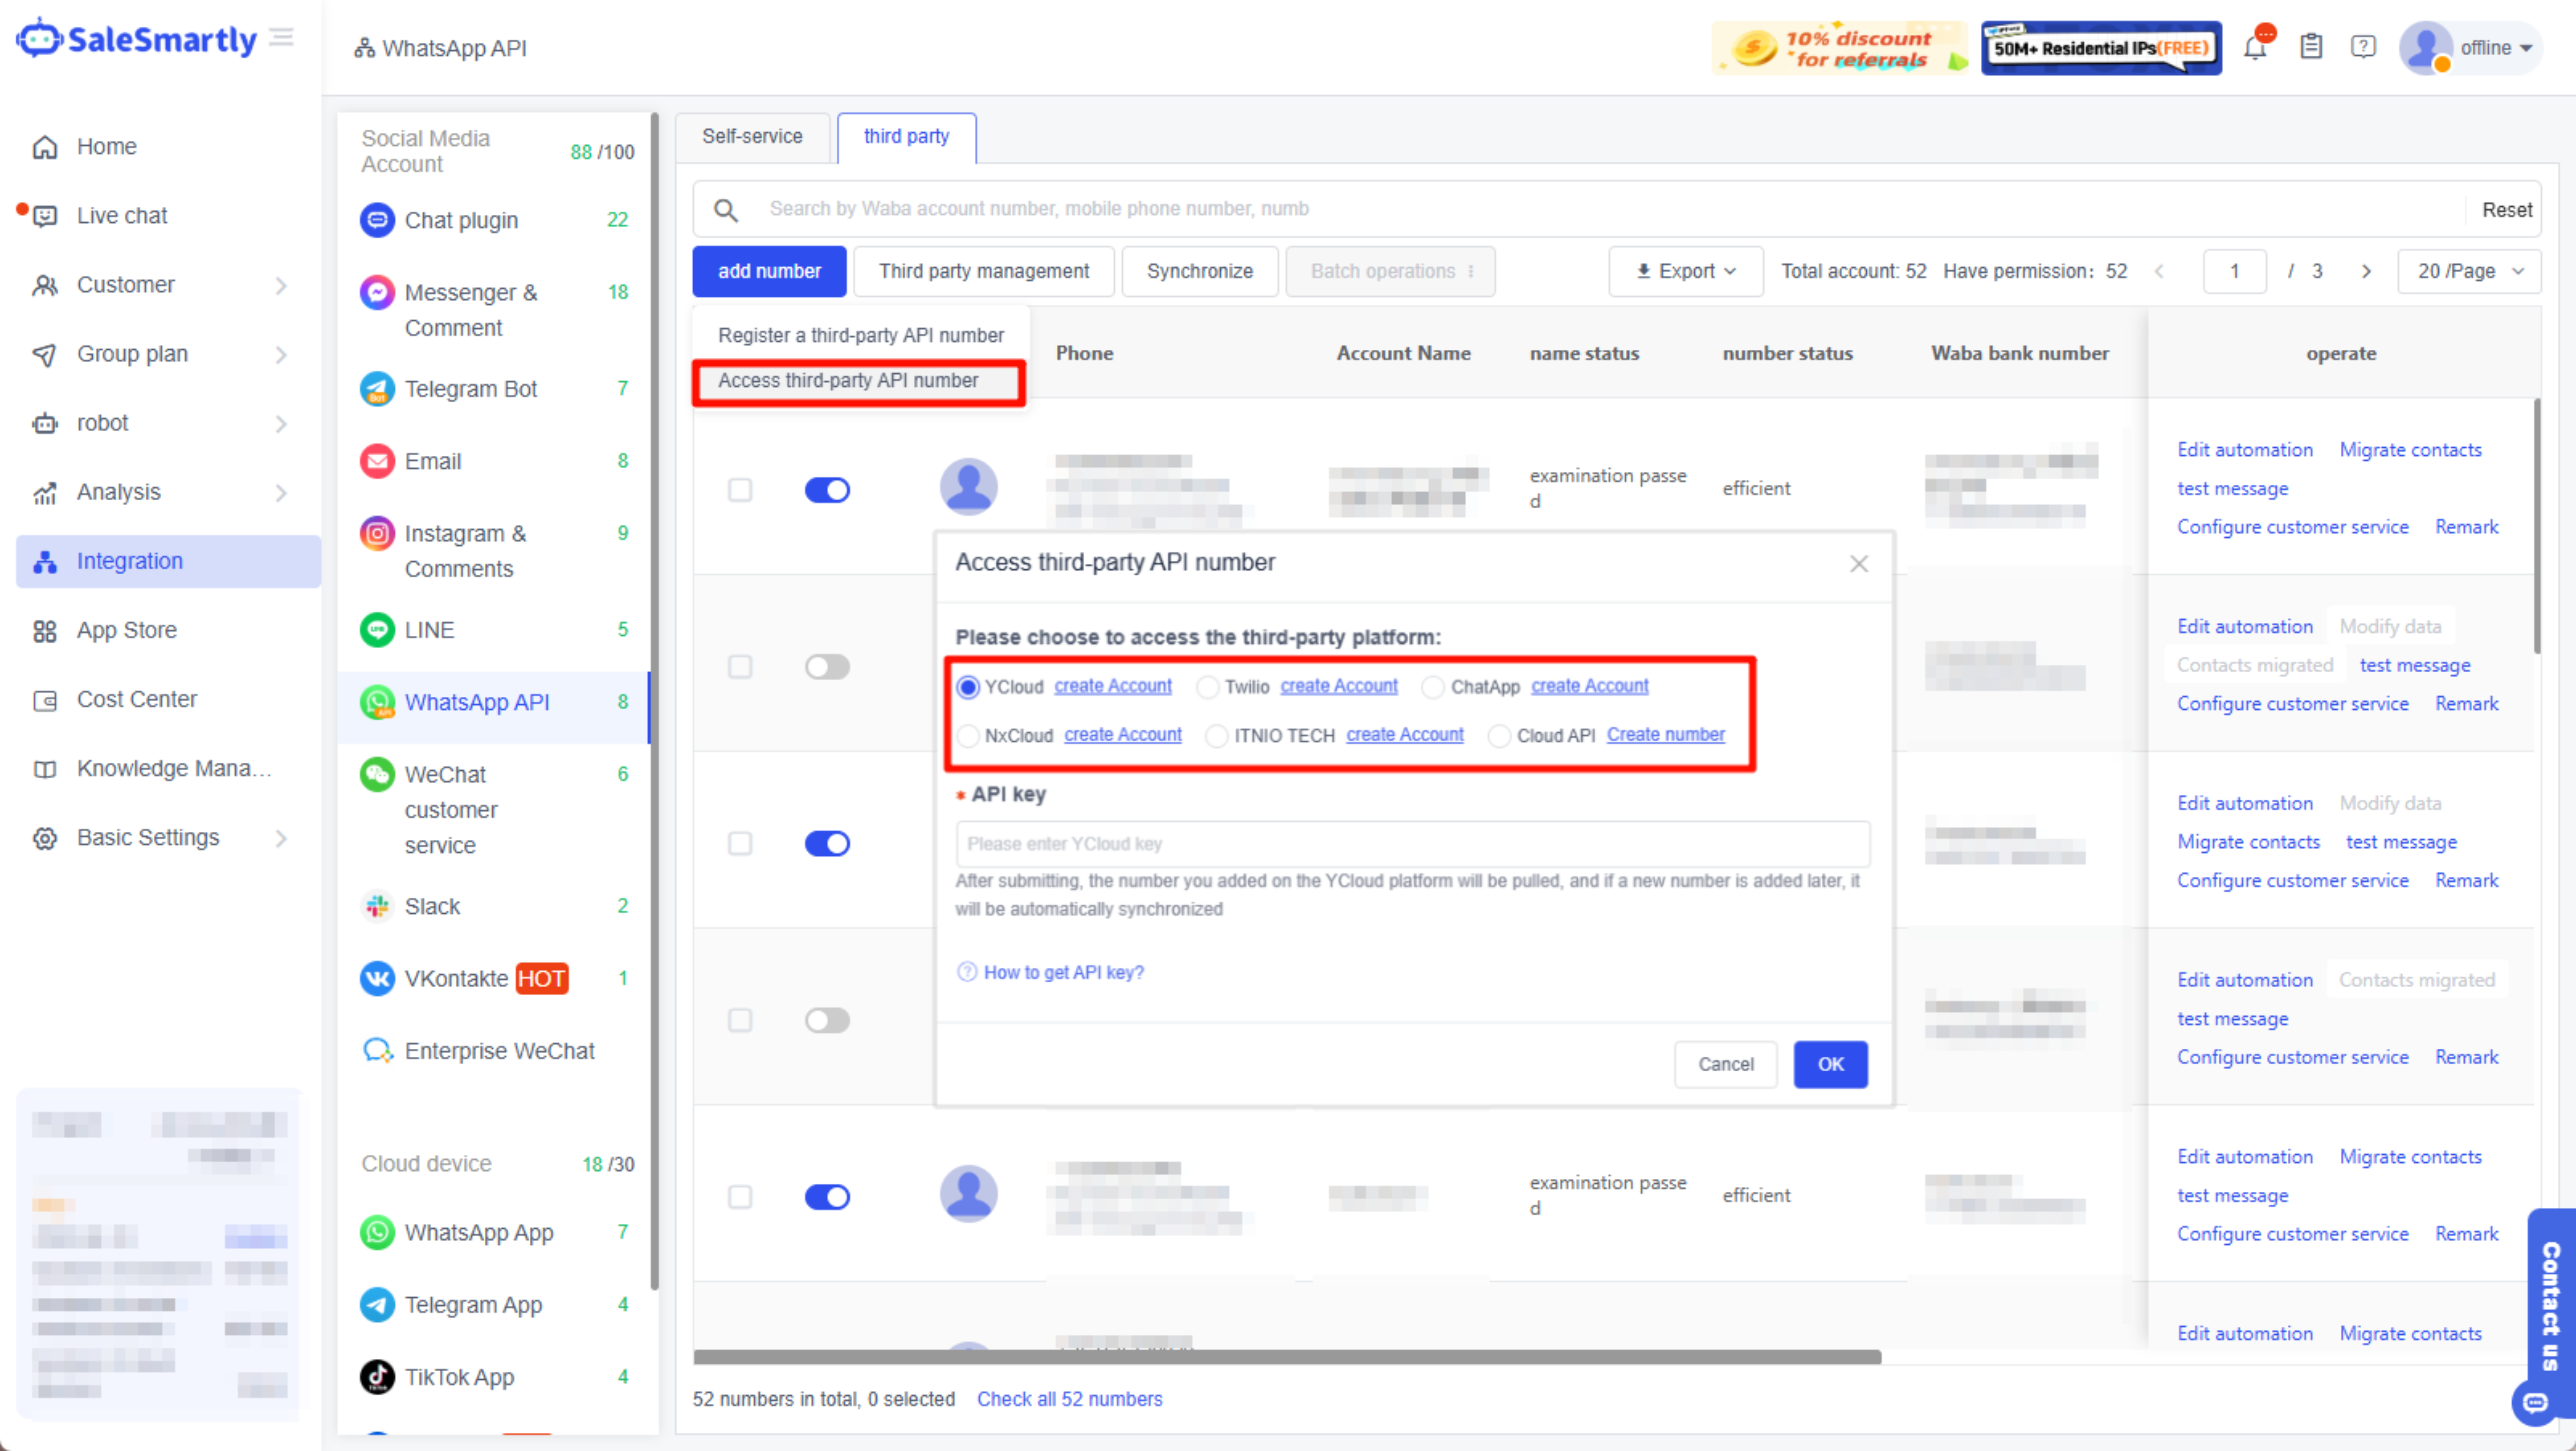
Task: Open the 20 /Page size dropdown
Action: (2468, 271)
